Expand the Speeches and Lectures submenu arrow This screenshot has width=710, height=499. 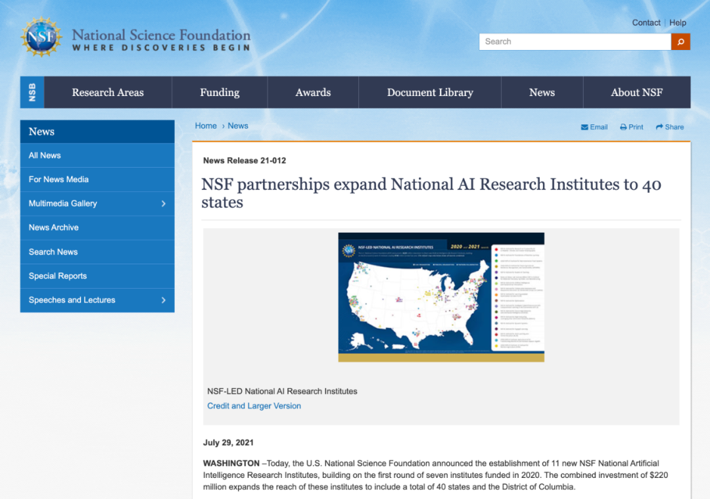[x=164, y=300]
